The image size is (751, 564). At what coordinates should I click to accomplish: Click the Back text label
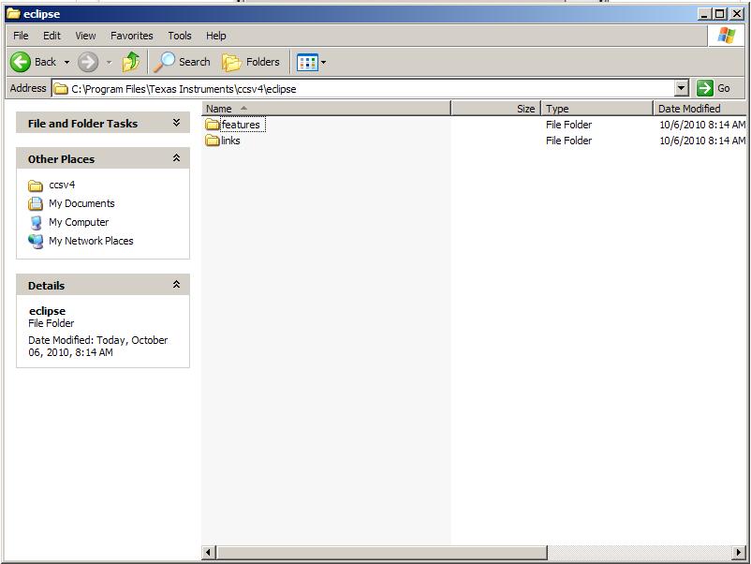point(46,62)
